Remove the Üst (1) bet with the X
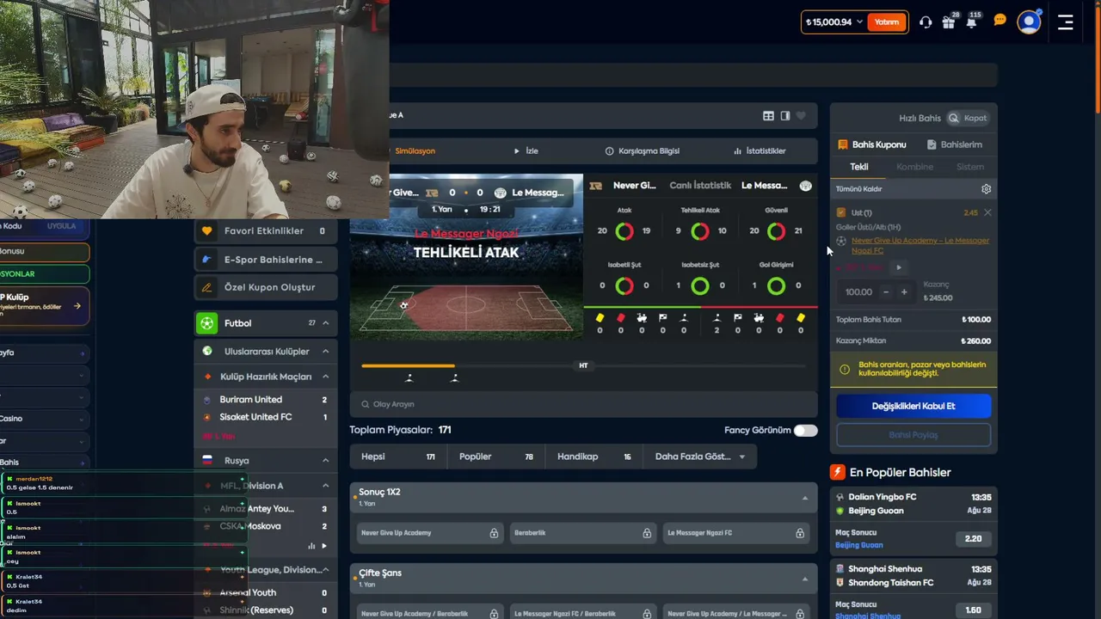Viewport: 1101px width, 619px height. (987, 212)
